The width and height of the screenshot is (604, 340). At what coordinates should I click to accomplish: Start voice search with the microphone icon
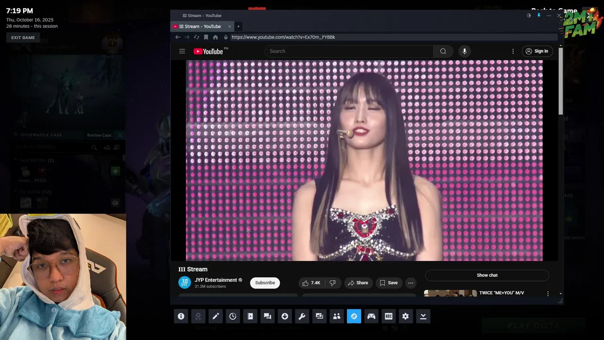coord(464,51)
